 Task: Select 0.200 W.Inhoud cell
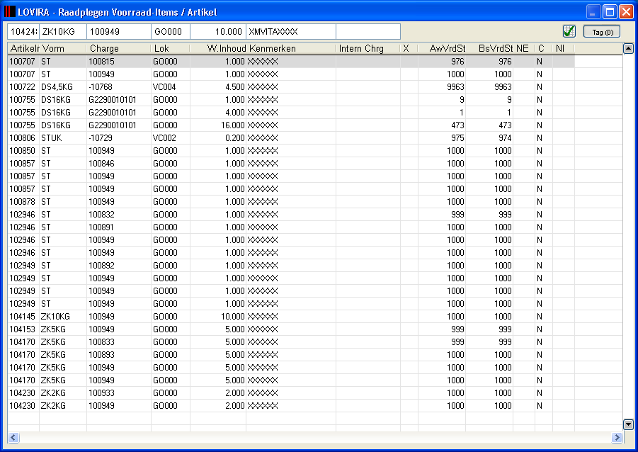pyautogui.click(x=218, y=138)
